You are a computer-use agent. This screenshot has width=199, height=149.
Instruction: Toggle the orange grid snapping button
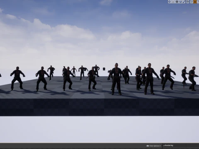coord(195,2)
